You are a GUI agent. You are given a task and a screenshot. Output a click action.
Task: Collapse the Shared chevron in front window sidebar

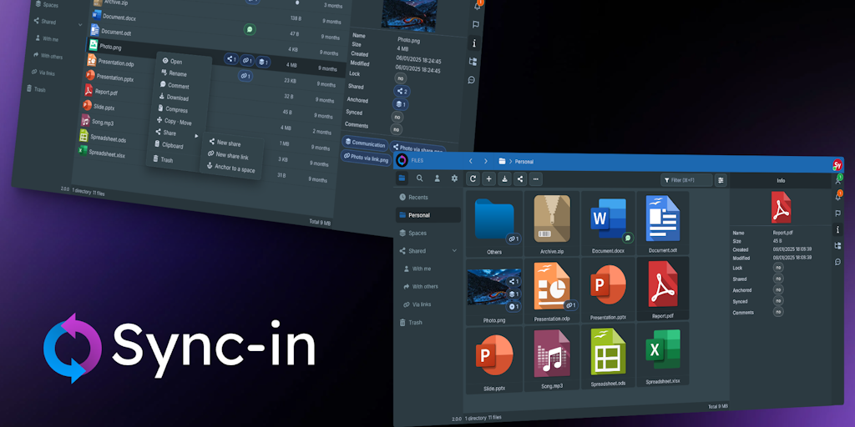tap(454, 250)
